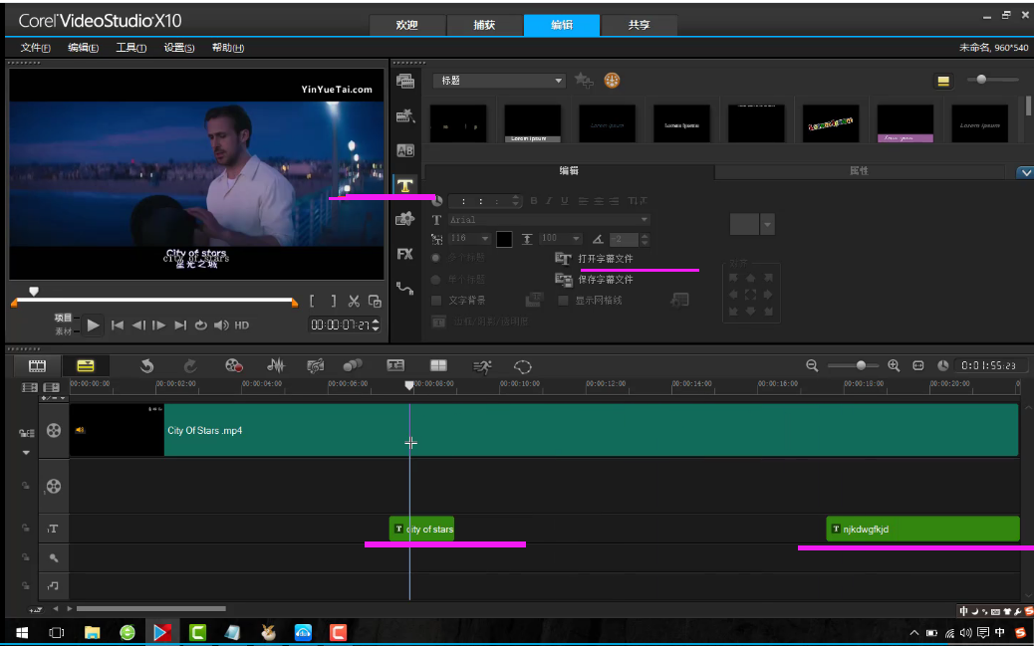
Task: Open the Title (T) library panel
Action: coord(404,185)
